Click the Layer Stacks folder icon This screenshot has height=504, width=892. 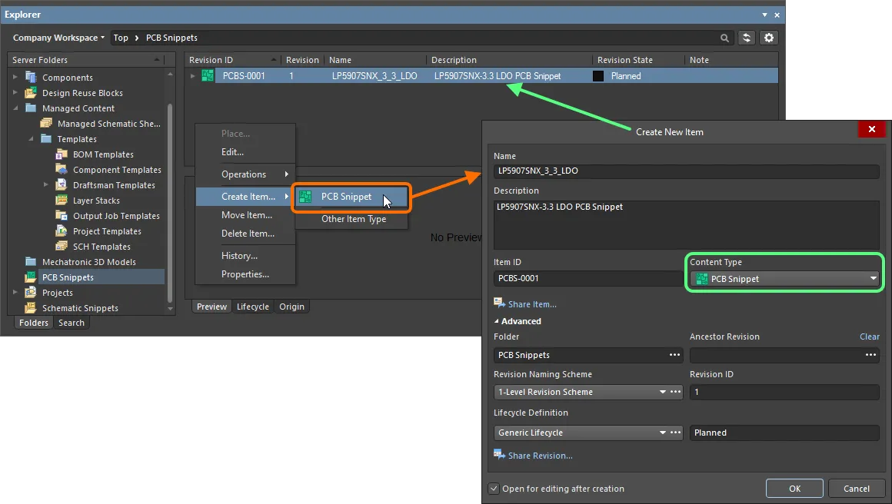(62, 200)
